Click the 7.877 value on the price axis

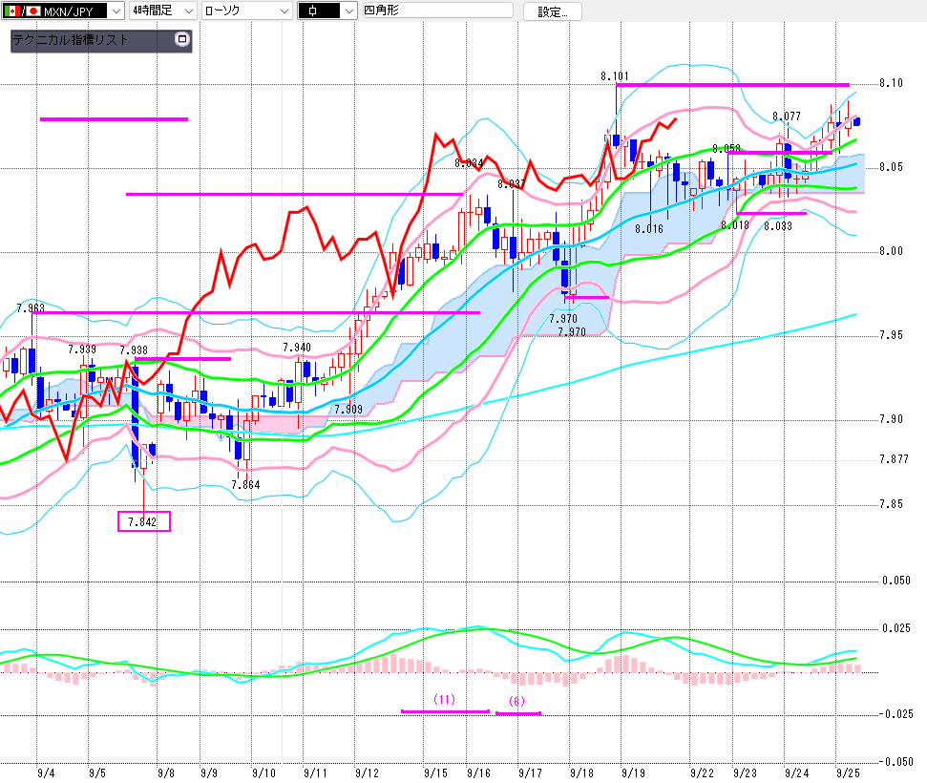point(894,459)
